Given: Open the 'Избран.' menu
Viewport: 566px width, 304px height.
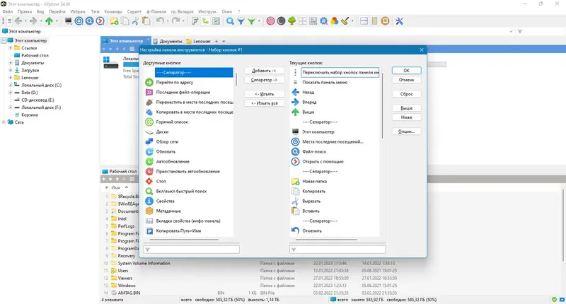Looking at the screenshot, I should pos(78,11).
